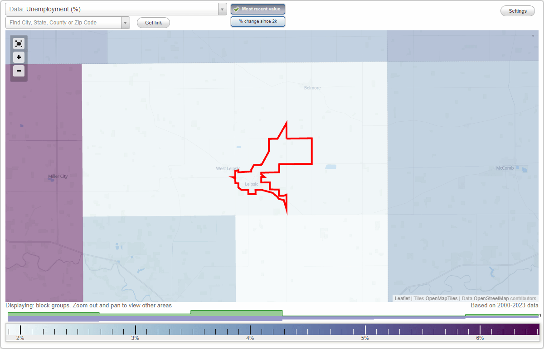
Task: Click inside the Find City search field
Action: click(63, 21)
